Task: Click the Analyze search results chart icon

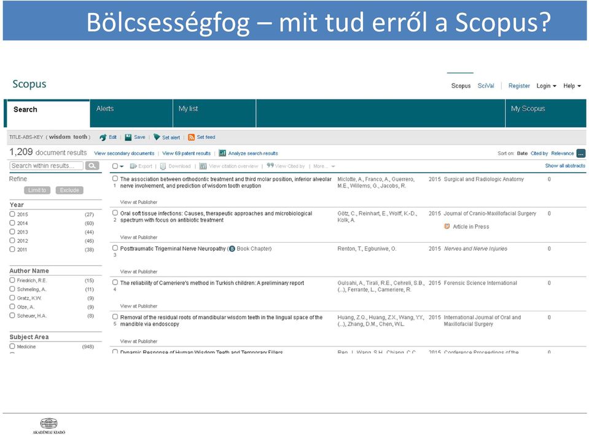Action: 222,153
